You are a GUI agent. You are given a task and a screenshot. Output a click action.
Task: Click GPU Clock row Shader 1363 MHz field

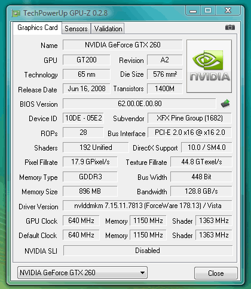click(214, 221)
